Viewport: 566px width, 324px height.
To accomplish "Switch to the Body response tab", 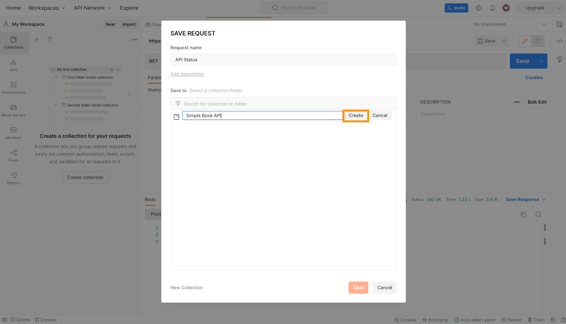I will pos(150,199).
